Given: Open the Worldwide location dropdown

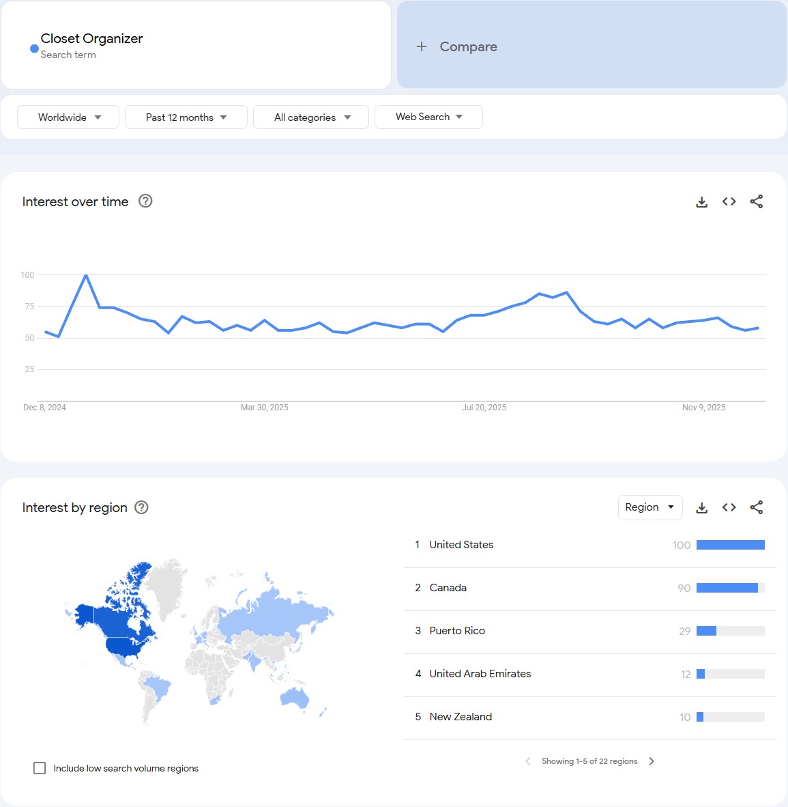Looking at the screenshot, I should click(68, 117).
